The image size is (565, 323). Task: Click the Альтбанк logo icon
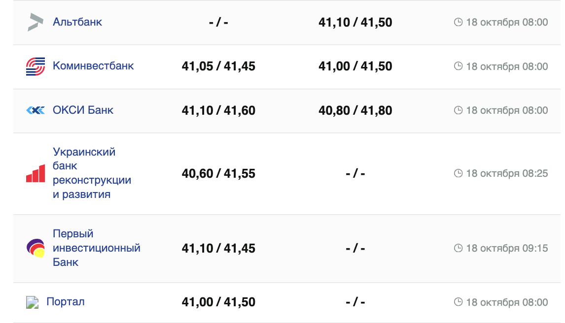click(35, 22)
